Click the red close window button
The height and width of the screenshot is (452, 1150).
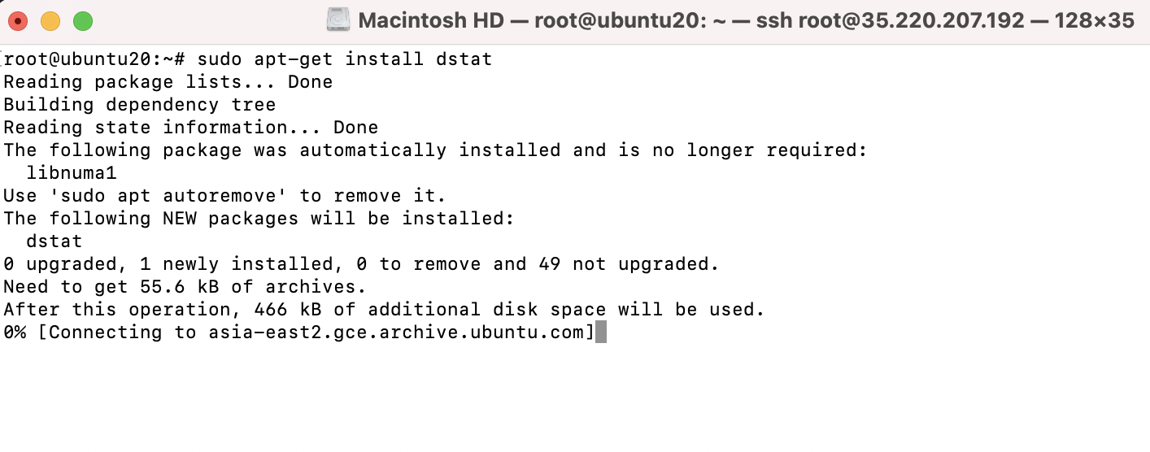click(x=18, y=21)
